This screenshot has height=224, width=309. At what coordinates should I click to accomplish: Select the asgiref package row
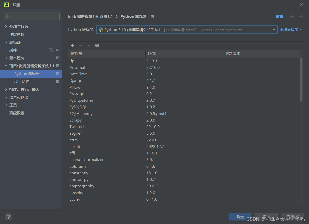[184, 133]
